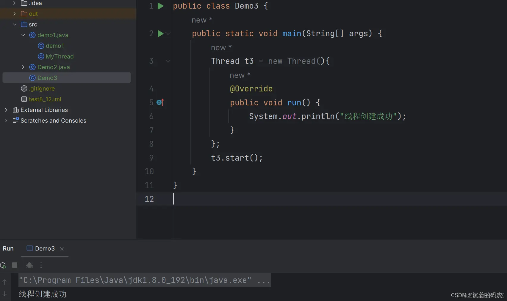Screen dimensions: 507x301
Task: Click '@Override' annotation in editor
Action: tap(251, 89)
